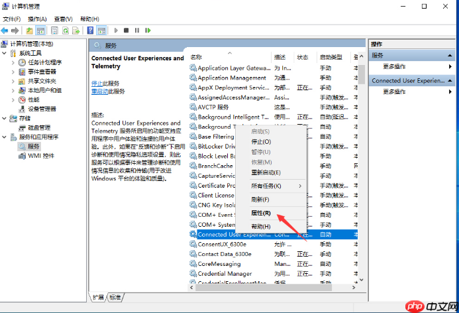Click the 事件查看器 tree icon
This screenshot has width=459, height=313.
coord(23,72)
